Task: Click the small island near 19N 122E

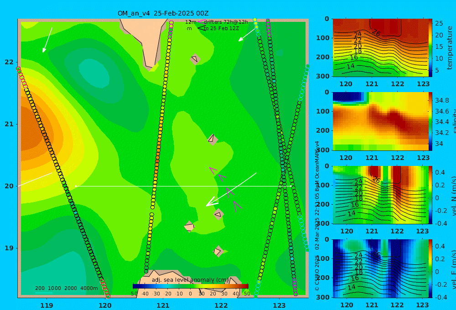Action: (218, 251)
